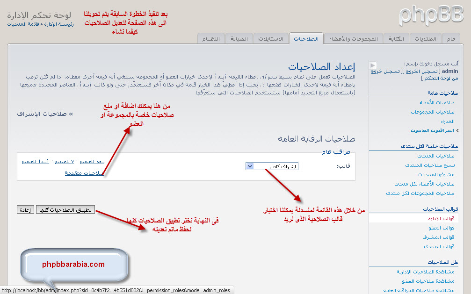471x294 pixels.
Task: Open صلاحيات المجموعات لكل منتدى link
Action: tap(420, 193)
